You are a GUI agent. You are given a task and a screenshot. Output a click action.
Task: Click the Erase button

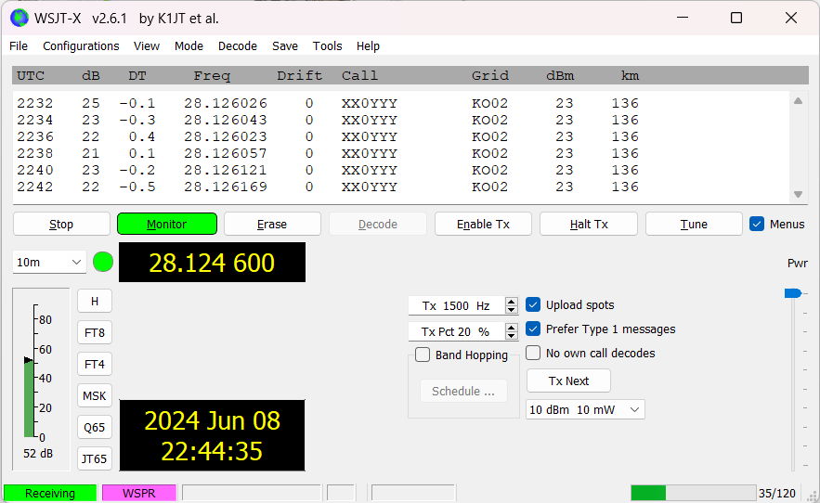pyautogui.click(x=272, y=224)
